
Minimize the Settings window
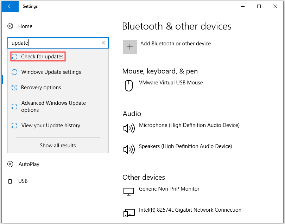coord(243,6)
